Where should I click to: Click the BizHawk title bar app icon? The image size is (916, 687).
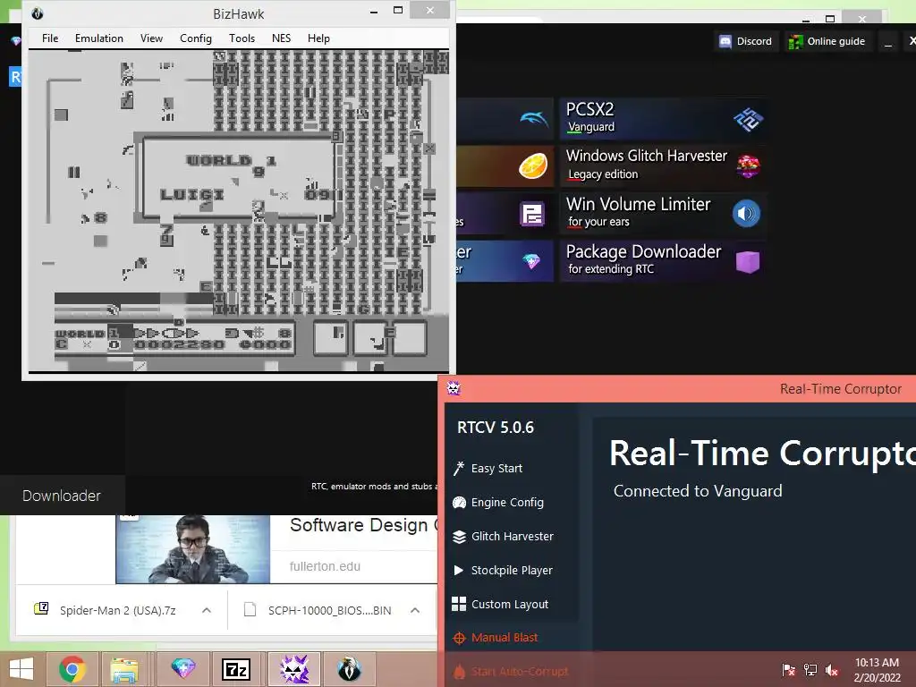(38, 13)
